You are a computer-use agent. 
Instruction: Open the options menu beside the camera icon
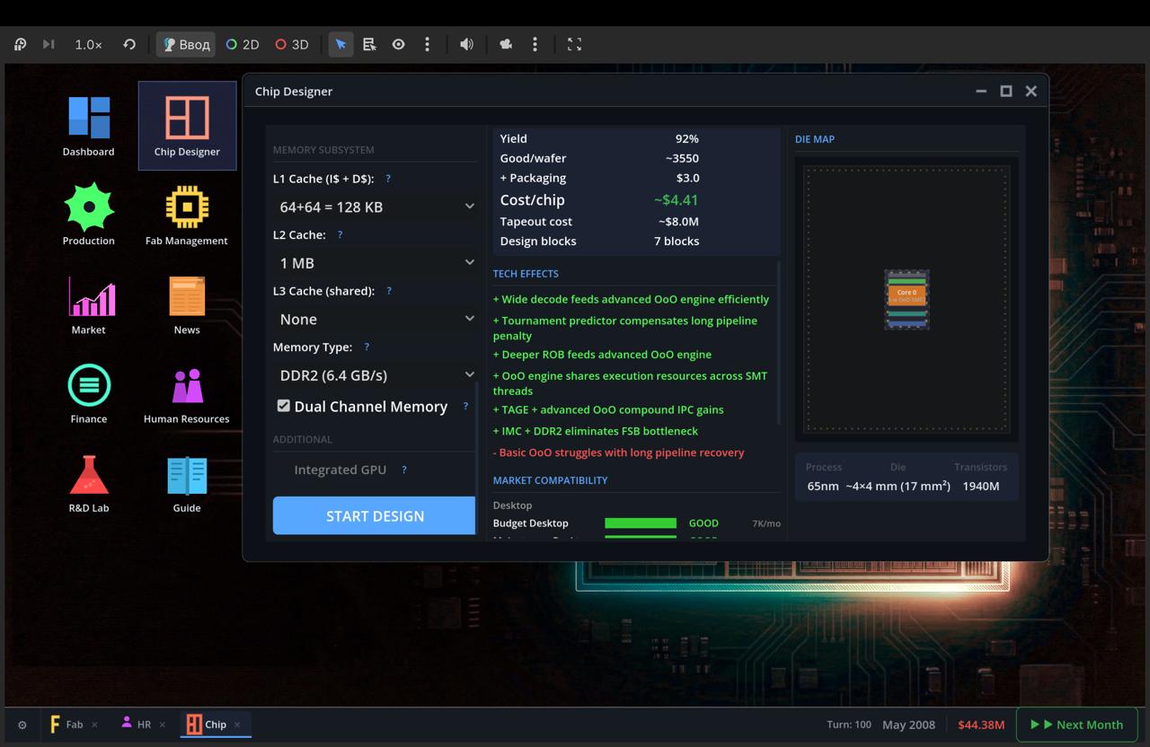click(535, 44)
